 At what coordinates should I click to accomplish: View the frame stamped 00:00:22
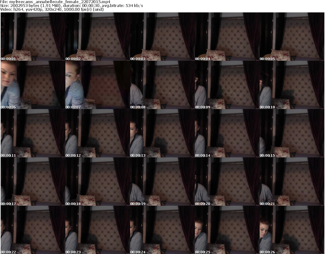[33, 230]
